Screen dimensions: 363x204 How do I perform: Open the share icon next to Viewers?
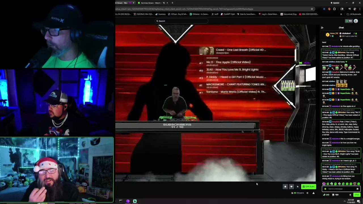(x=307, y=193)
